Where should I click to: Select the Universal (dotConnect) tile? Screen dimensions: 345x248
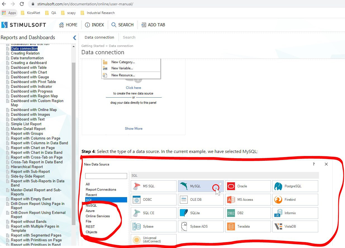pyautogui.click(x=154, y=240)
